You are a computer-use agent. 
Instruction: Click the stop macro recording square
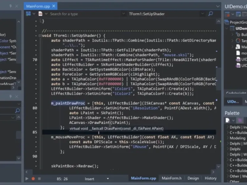click(40, 179)
